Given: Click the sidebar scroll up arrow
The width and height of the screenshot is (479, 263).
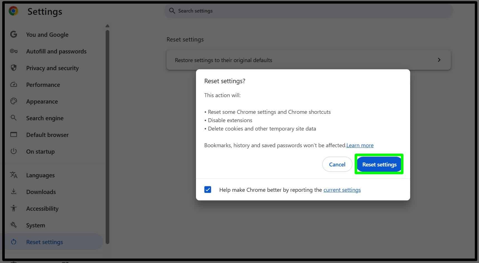Looking at the screenshot, I should (x=107, y=26).
